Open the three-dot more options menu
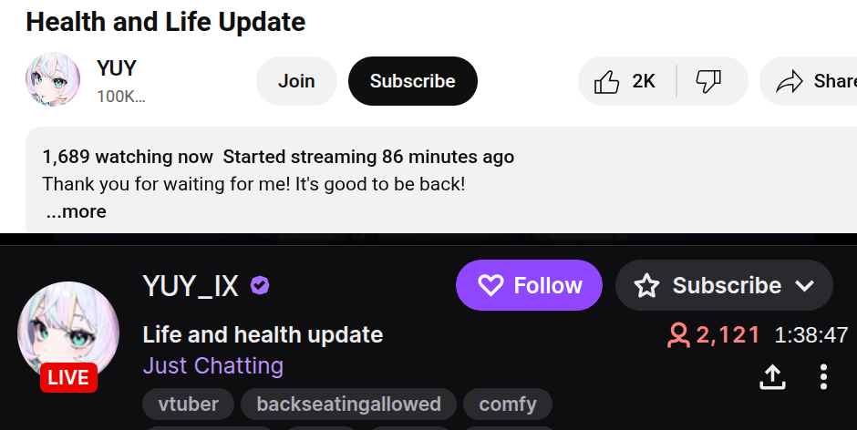This screenshot has height=430, width=857. coord(823,376)
